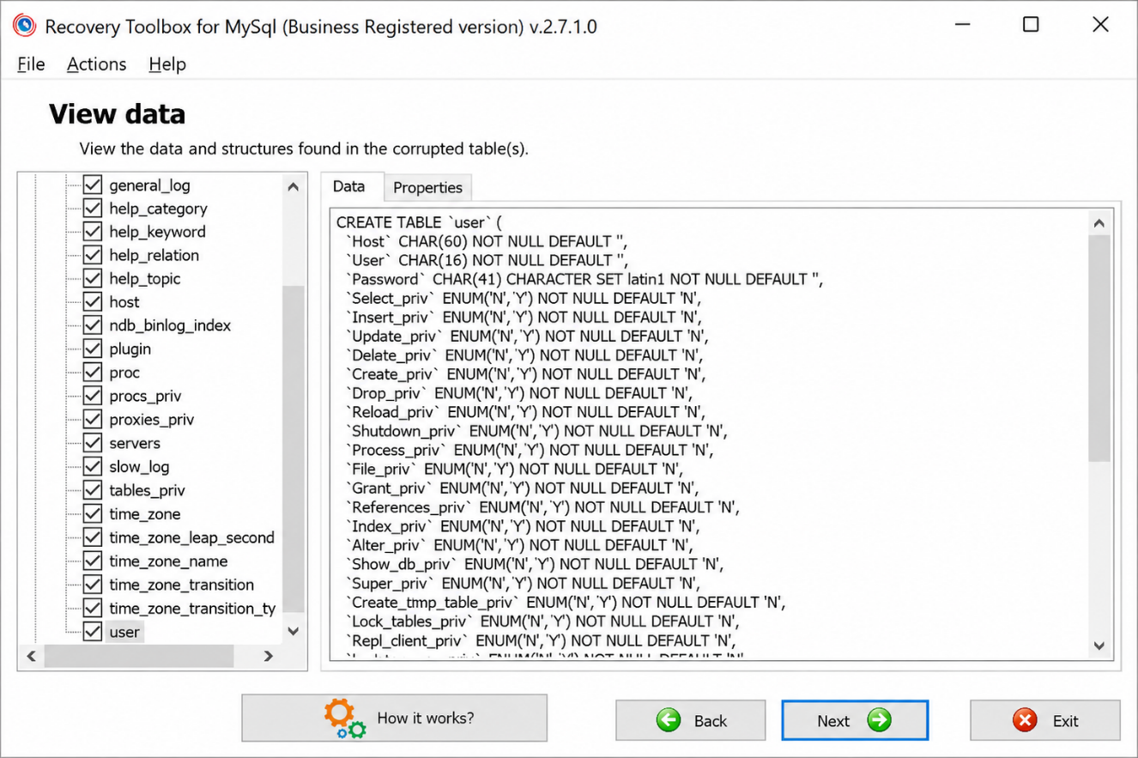
Task: Click the `Shutdown_priv` ENUM line
Action: pyautogui.click(x=536, y=431)
